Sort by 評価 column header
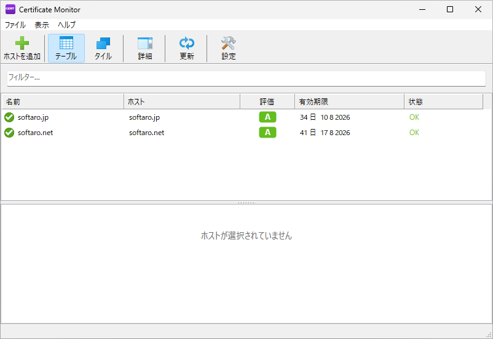Image resolution: width=493 pixels, height=339 pixels. (267, 101)
